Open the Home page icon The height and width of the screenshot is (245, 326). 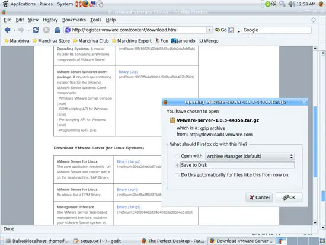tap(57, 30)
